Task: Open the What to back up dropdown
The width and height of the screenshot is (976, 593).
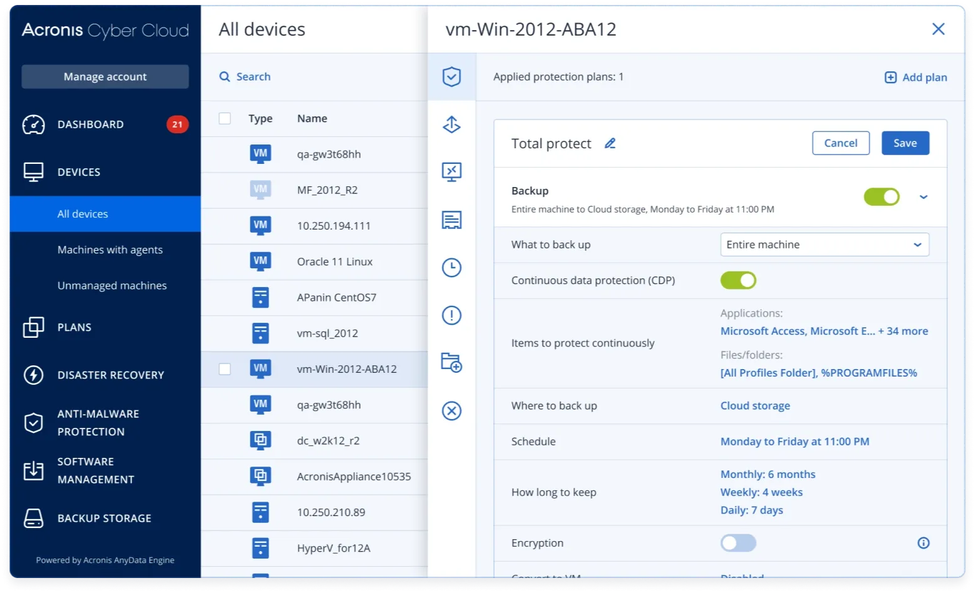Action: [x=824, y=245]
